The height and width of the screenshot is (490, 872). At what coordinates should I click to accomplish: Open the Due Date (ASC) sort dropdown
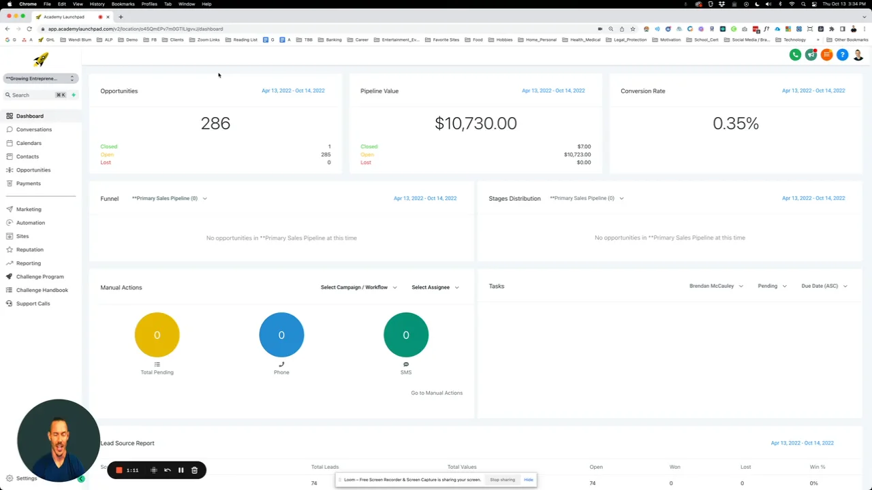[824, 287]
